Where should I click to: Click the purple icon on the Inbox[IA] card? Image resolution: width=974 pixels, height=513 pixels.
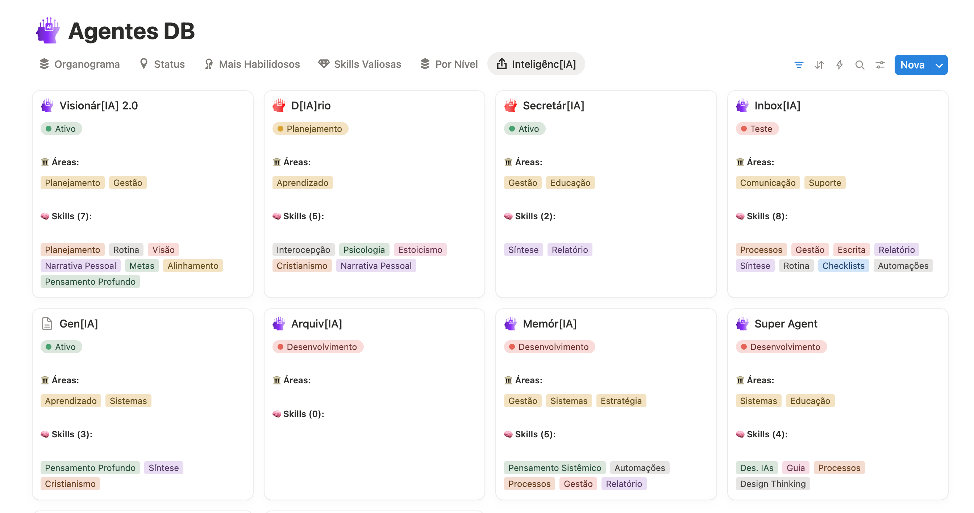742,105
